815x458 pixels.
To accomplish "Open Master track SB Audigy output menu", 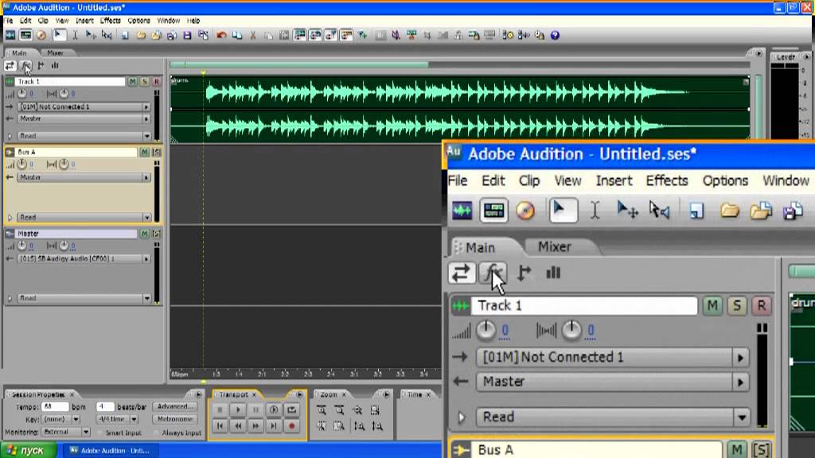I will (x=146, y=258).
